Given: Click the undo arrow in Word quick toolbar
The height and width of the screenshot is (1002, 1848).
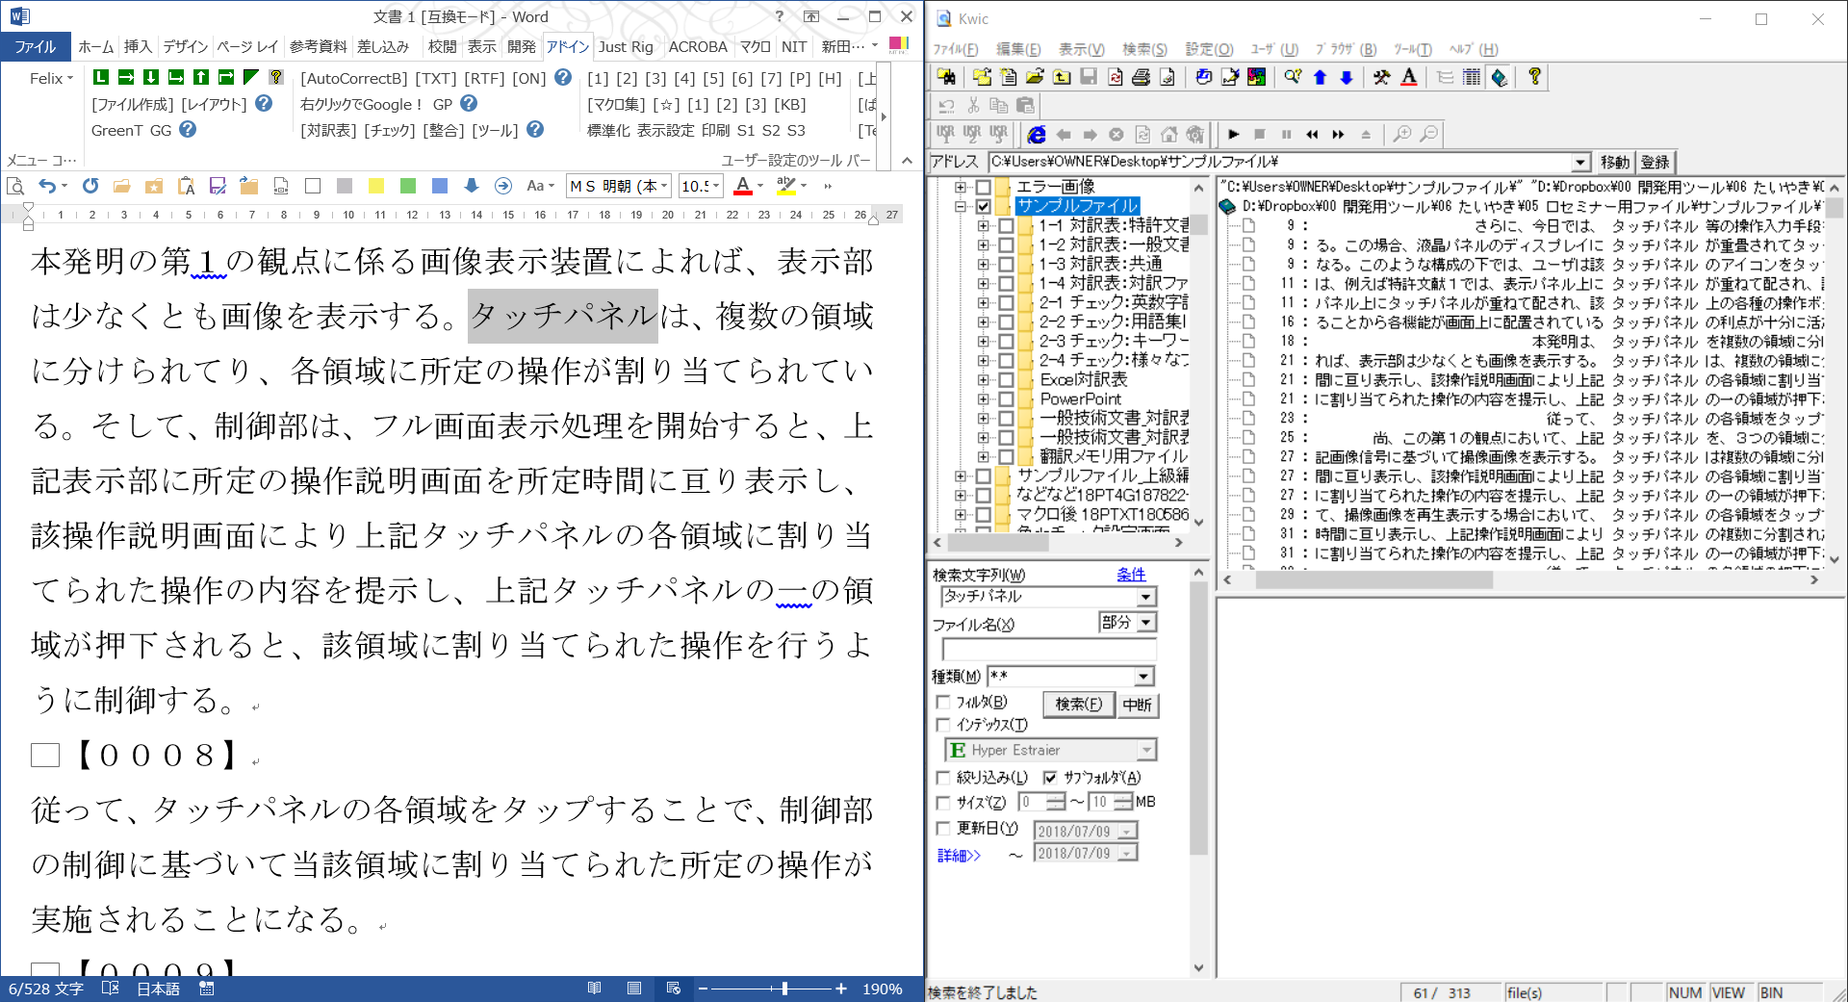Looking at the screenshot, I should tap(47, 186).
